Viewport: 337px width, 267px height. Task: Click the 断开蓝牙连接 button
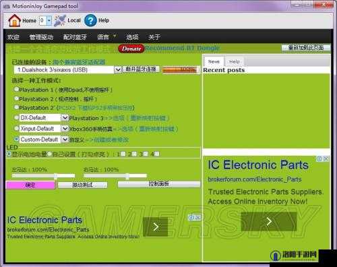coord(141,69)
